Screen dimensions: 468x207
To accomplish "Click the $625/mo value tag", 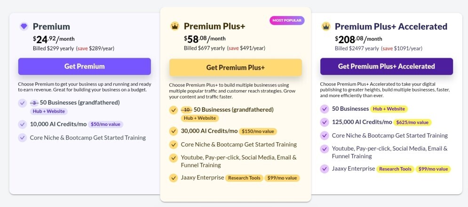I will point(412,122).
